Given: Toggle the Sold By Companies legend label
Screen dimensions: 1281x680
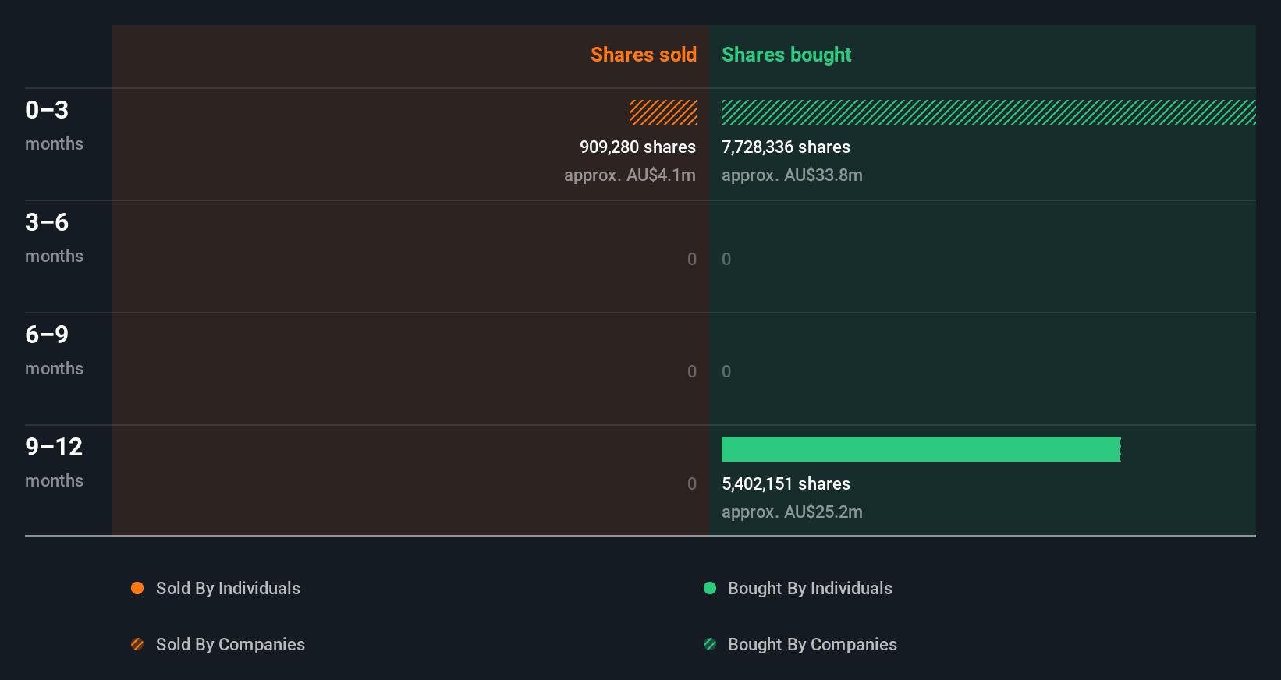Looking at the screenshot, I should [x=230, y=645].
